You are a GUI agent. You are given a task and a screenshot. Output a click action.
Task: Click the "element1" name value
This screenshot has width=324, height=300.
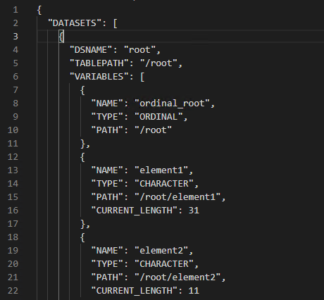(161, 170)
